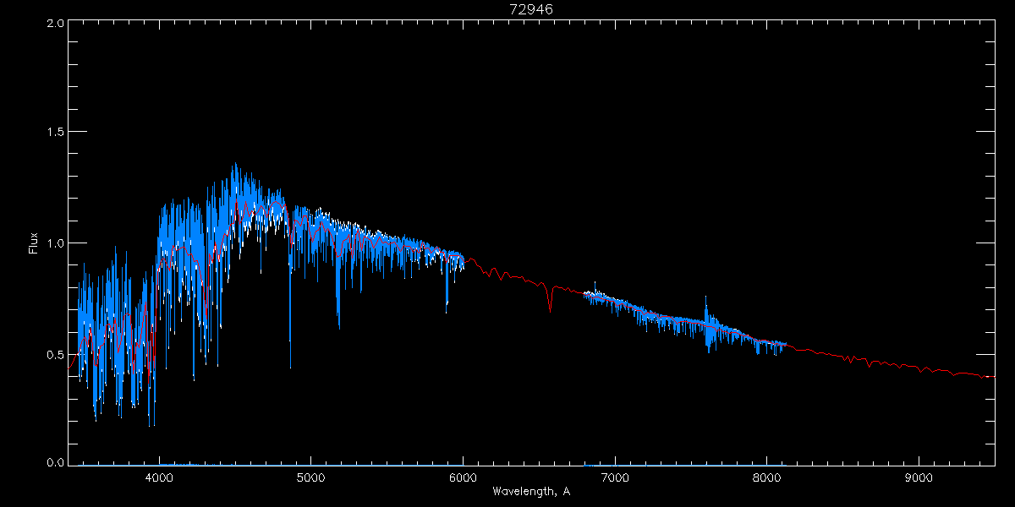1015x507 pixels.
Task: Click the 7000 wavelength tick label
Action: pyautogui.click(x=615, y=476)
